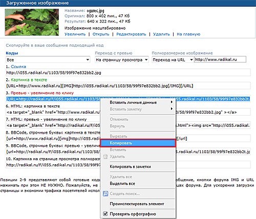Expand the Вставить личные данные submenu arrow
This screenshot has width=256, height=219.
(172, 102)
